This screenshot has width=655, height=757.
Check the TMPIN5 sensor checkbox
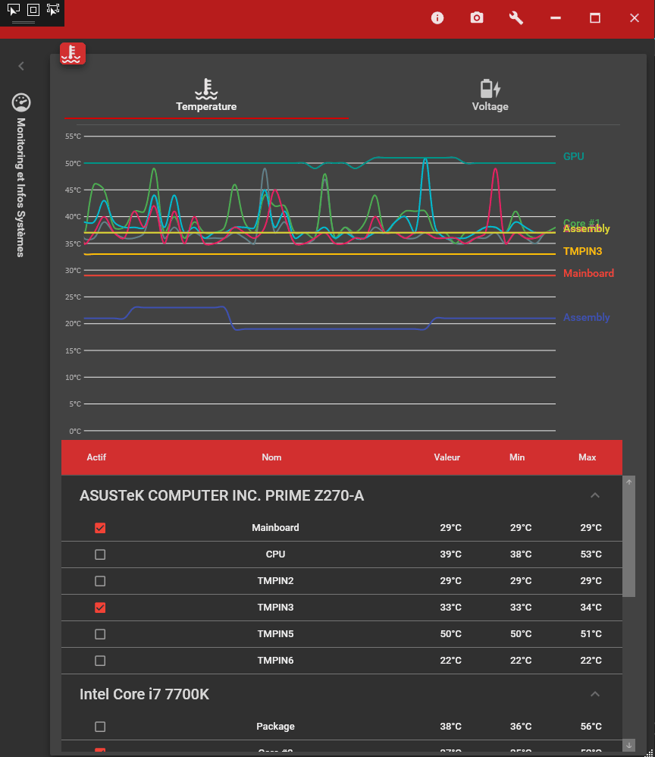(x=99, y=634)
